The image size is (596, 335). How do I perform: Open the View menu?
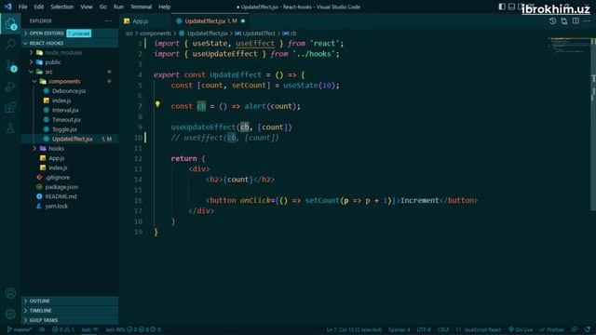pos(87,7)
